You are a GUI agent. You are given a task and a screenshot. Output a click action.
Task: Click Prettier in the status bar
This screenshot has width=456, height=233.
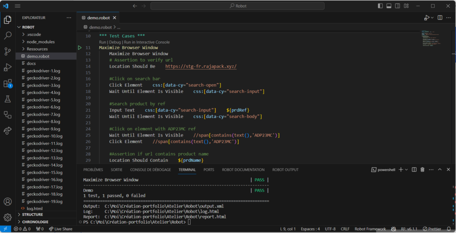coord(432,229)
